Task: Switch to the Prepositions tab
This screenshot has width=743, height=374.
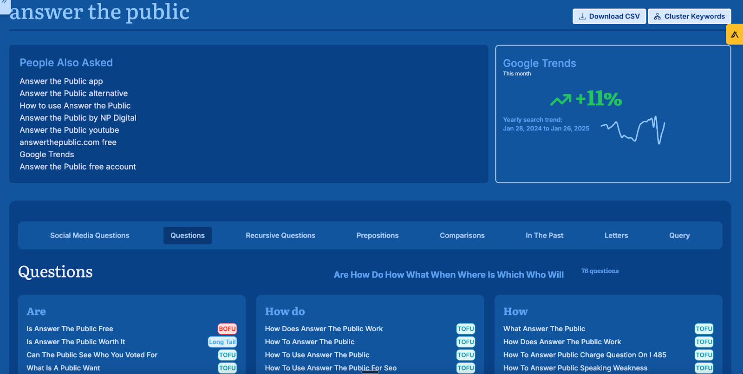Action: 378,235
